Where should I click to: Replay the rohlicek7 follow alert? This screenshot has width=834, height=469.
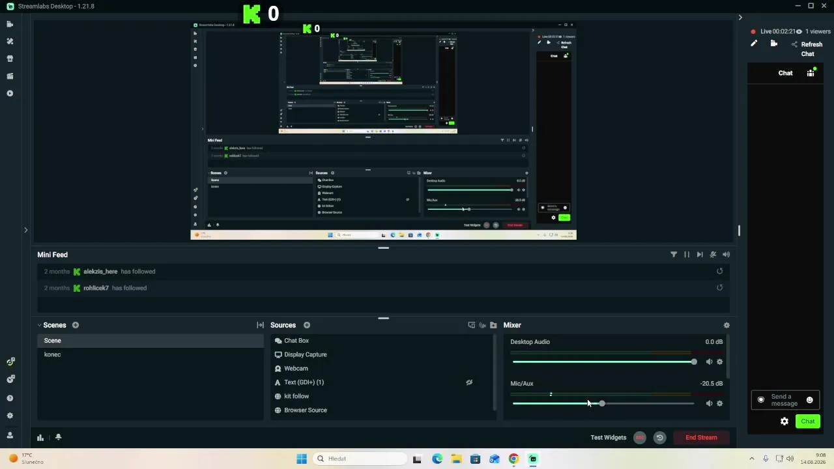point(720,287)
